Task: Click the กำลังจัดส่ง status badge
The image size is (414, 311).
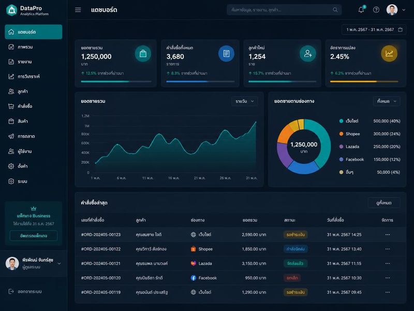Action: coord(295,249)
